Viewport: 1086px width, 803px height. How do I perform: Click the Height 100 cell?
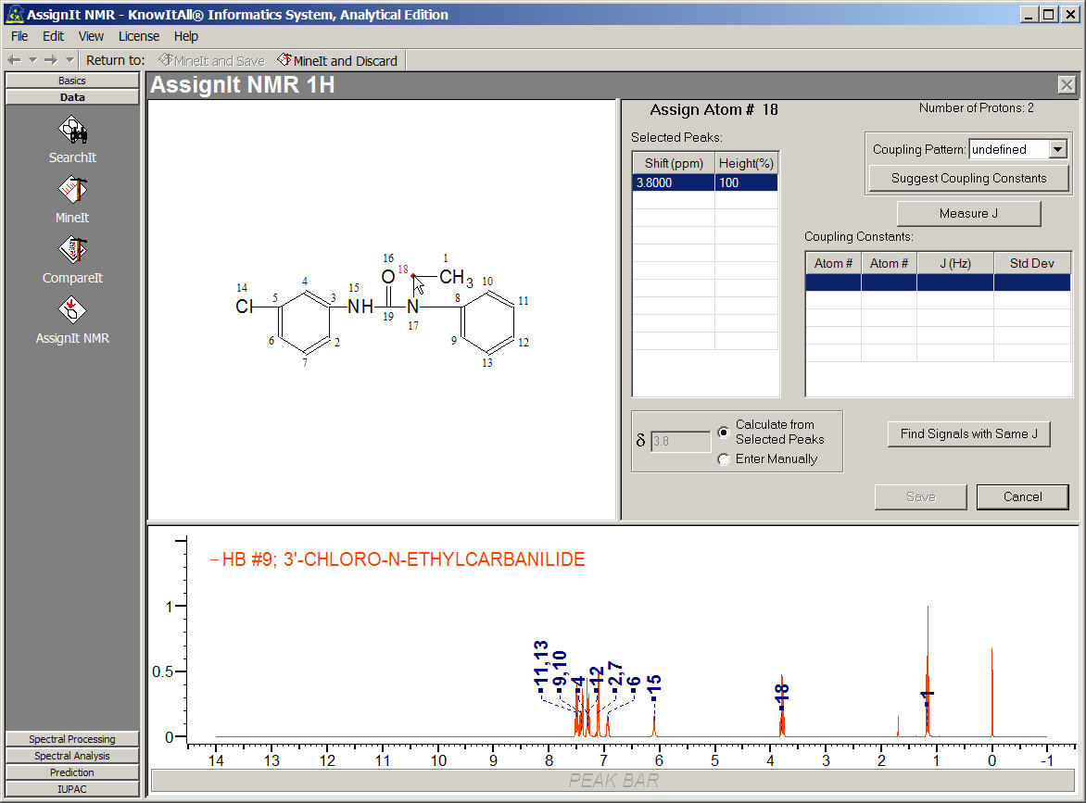pyautogui.click(x=746, y=182)
